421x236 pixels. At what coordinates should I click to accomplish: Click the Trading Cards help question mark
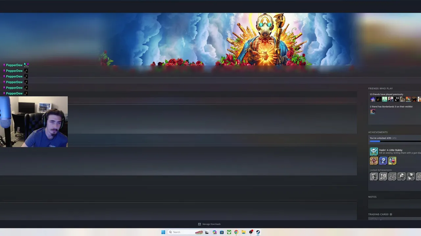(x=391, y=214)
